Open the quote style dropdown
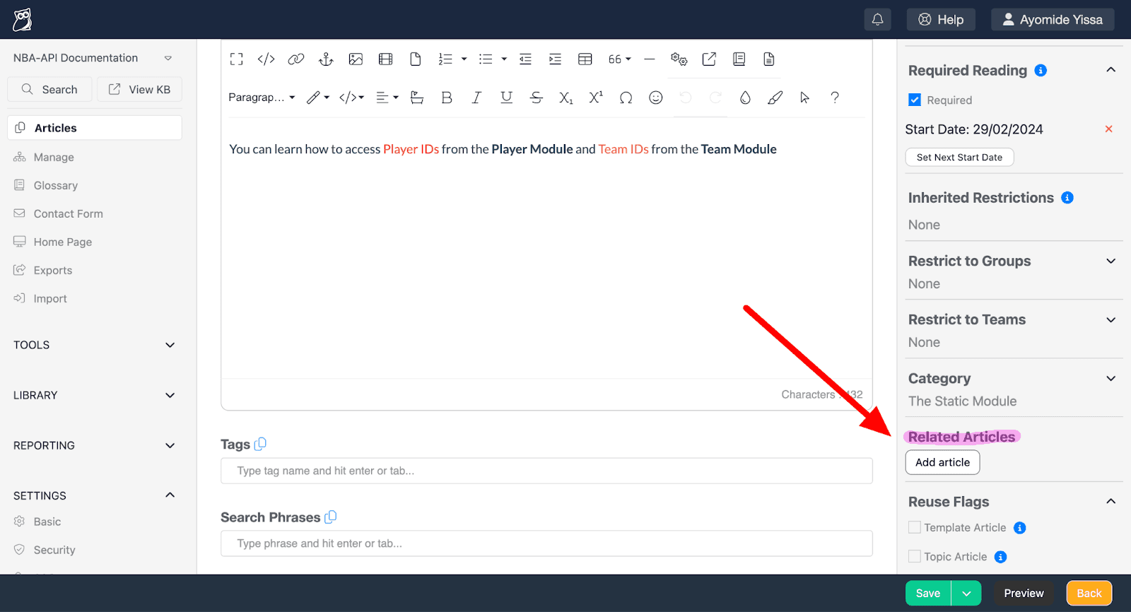This screenshot has width=1131, height=612. [620, 59]
